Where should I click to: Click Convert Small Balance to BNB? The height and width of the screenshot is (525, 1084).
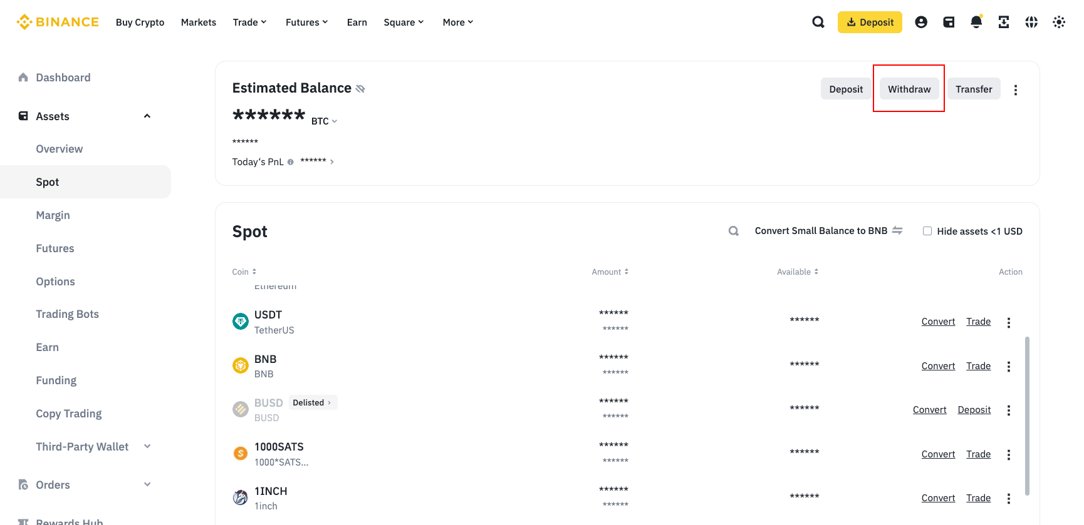click(828, 231)
